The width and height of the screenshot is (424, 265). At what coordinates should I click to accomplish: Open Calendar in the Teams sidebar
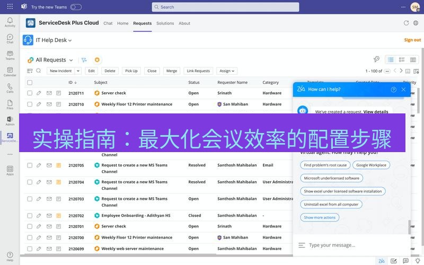[x=10, y=72]
